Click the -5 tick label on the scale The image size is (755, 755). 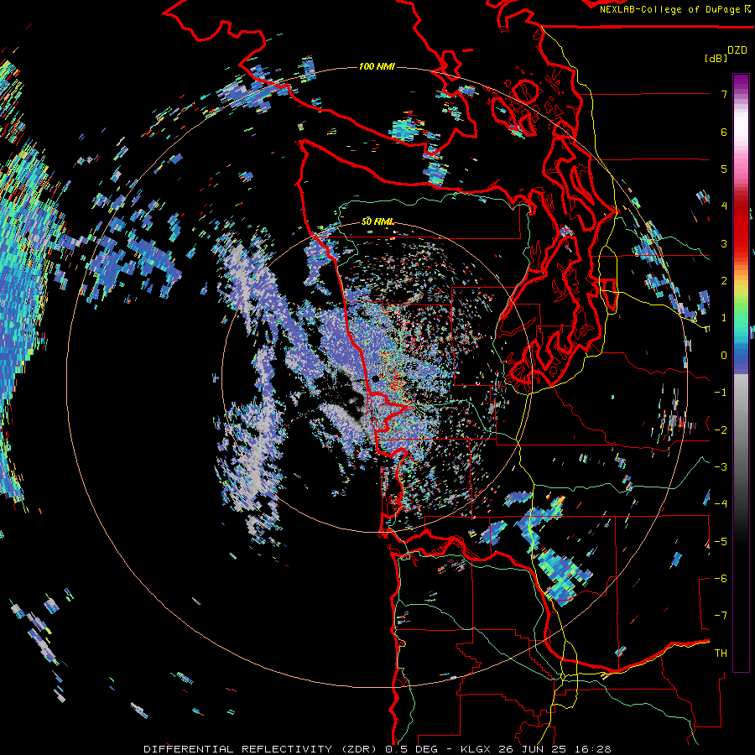pos(721,542)
